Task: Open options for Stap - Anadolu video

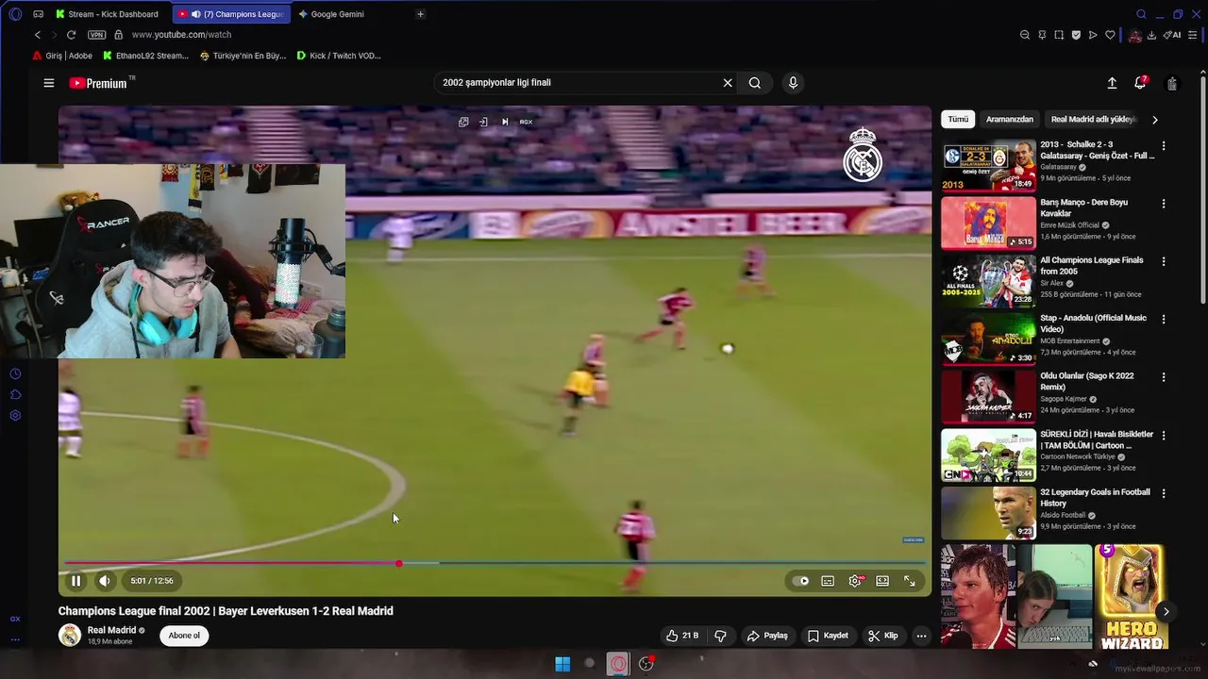Action: pos(1164,320)
